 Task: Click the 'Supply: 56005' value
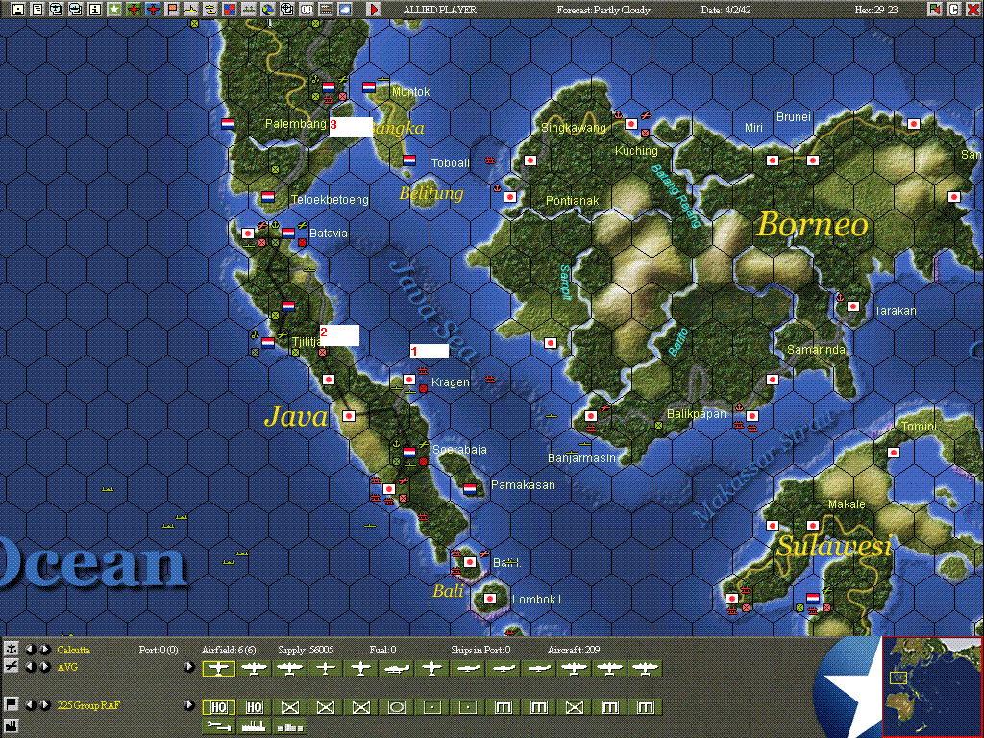pos(306,650)
